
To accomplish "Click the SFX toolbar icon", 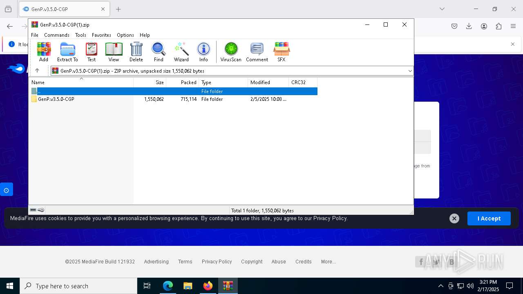I will click(x=282, y=52).
